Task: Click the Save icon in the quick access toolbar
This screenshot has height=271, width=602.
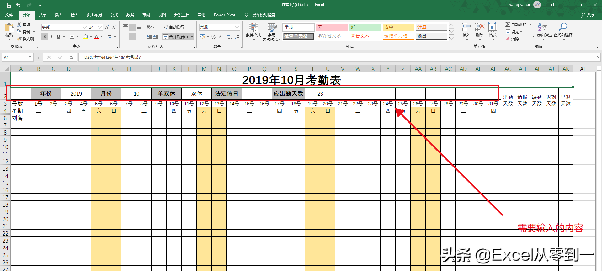Action: tap(9, 5)
